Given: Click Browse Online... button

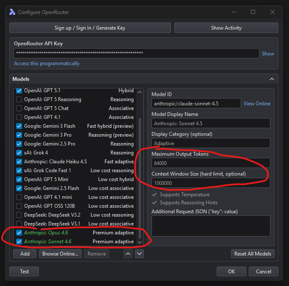Looking at the screenshot, I should coord(60,254).
